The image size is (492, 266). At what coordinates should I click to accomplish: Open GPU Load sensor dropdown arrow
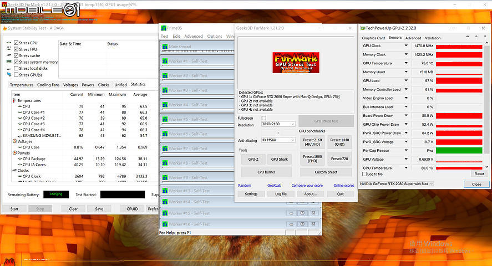(x=406, y=81)
